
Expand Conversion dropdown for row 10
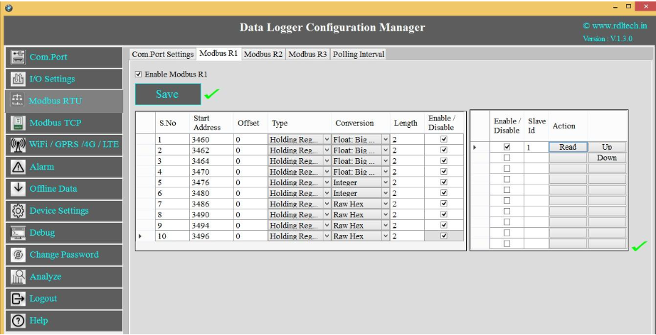386,236
